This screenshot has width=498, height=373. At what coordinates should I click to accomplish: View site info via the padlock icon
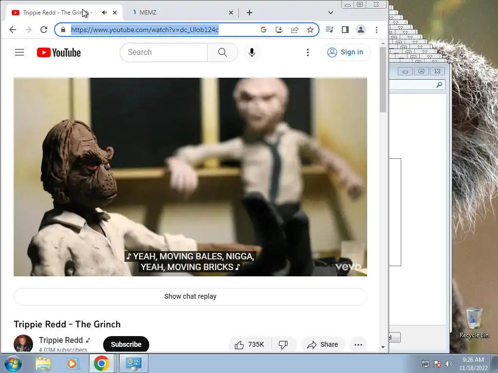(63, 30)
